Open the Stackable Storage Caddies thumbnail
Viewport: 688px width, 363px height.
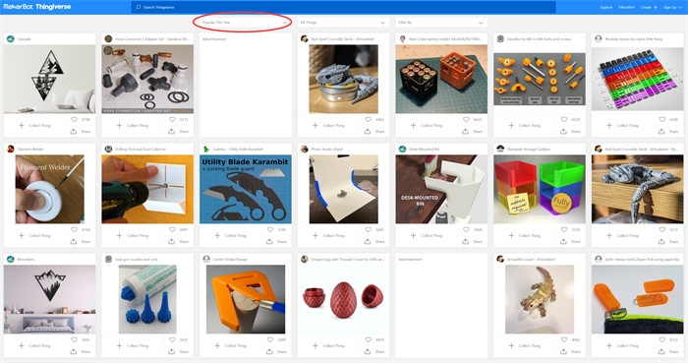(x=540, y=189)
